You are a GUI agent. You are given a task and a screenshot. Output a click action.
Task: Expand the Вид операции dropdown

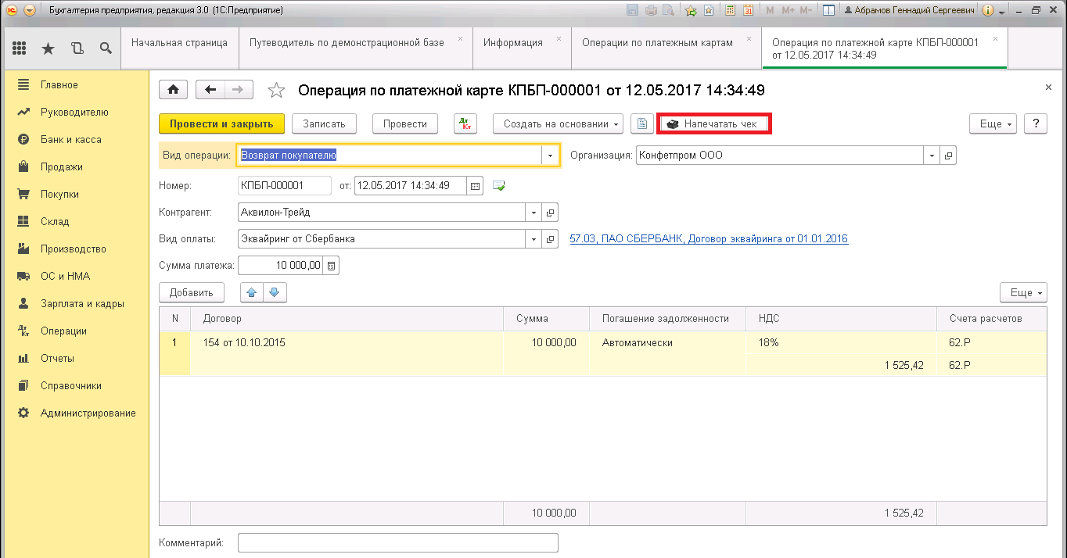coord(550,156)
